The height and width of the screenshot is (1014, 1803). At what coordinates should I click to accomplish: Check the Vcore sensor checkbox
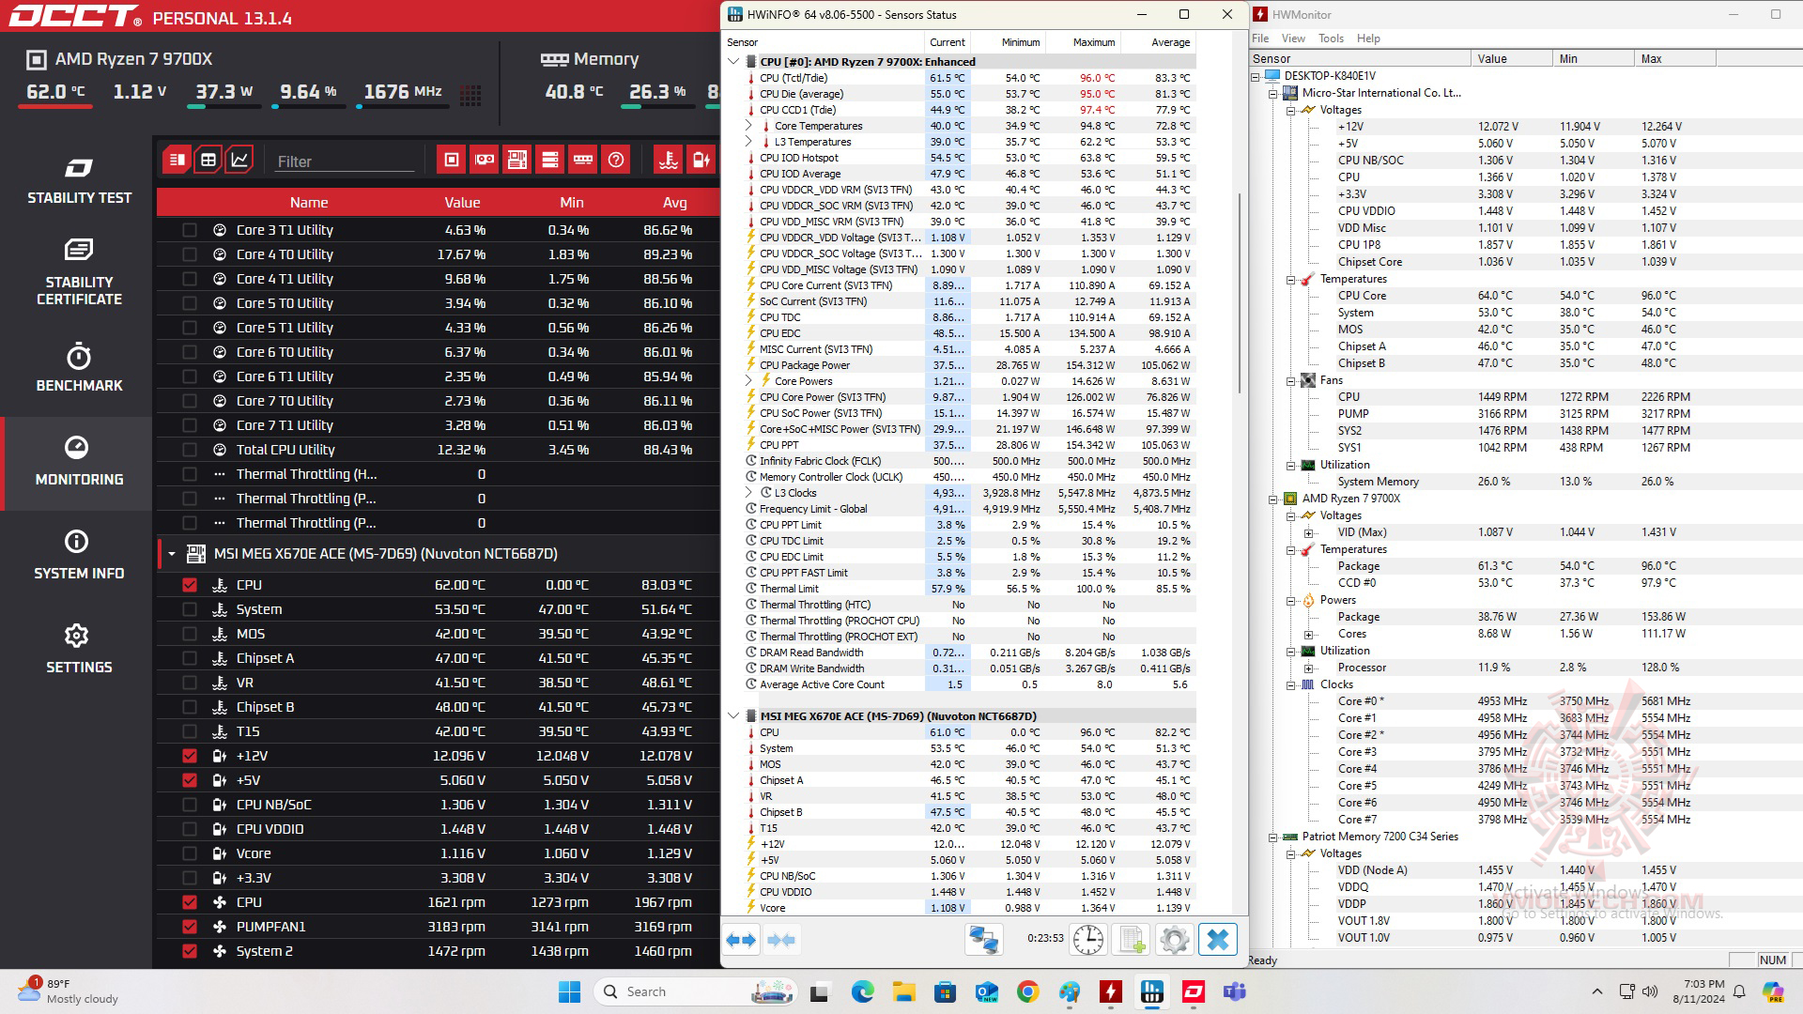pyautogui.click(x=190, y=853)
